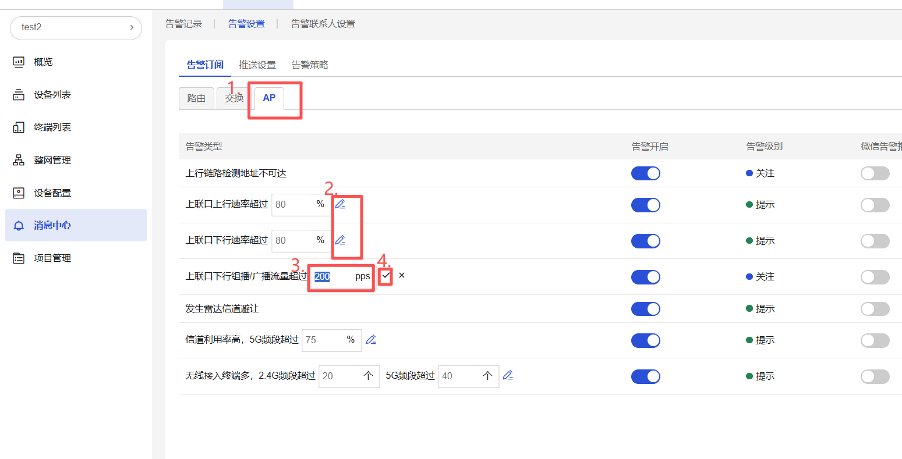
Task: Disable alarm for 上行链路检测地址不可达
Action: tap(645, 173)
